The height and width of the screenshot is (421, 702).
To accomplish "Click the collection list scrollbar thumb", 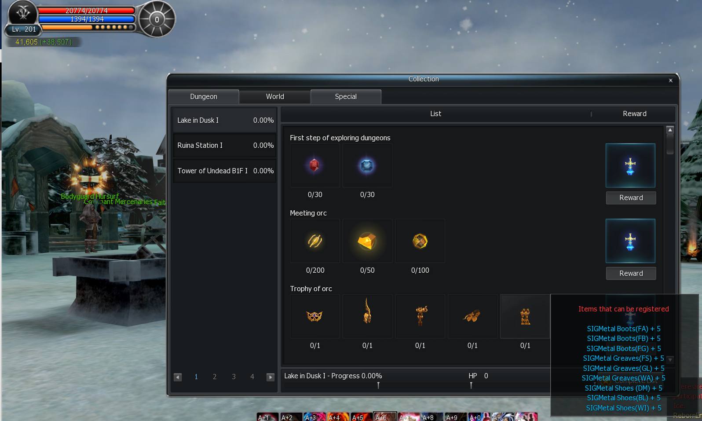I will [670, 144].
